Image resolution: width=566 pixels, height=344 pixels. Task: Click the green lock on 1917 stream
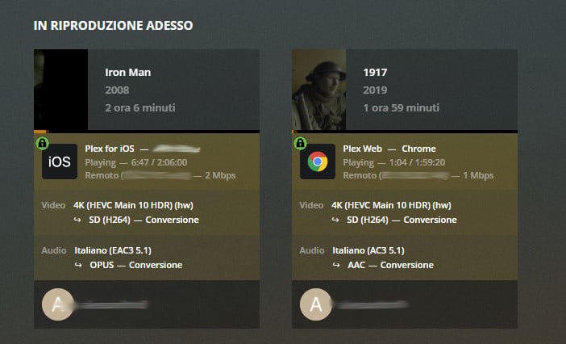tap(299, 142)
